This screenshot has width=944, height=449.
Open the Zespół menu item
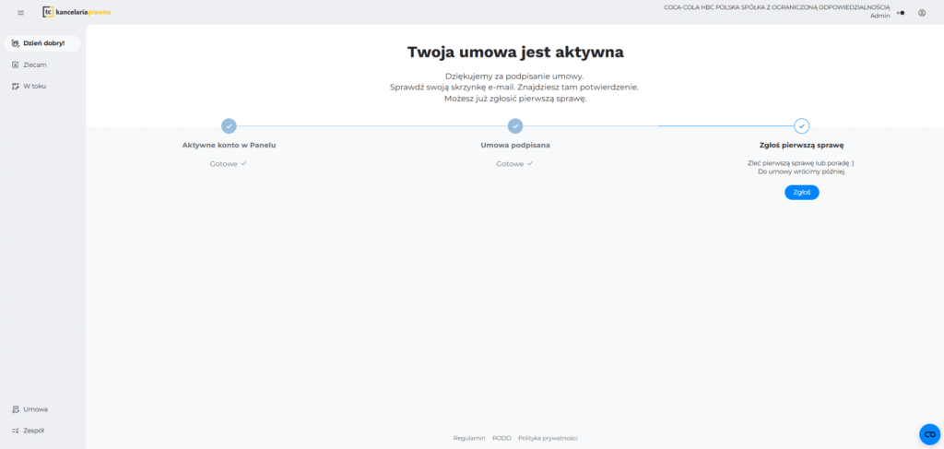coord(34,430)
